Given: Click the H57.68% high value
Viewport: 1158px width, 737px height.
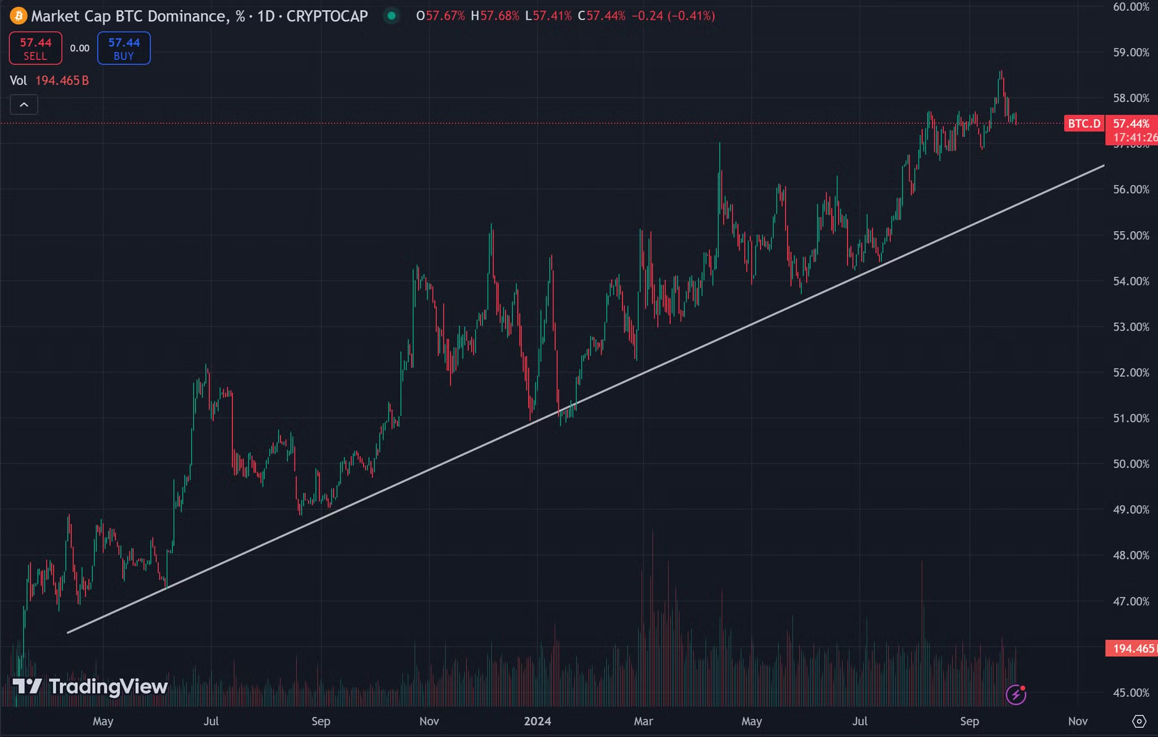Looking at the screenshot, I should tap(495, 16).
